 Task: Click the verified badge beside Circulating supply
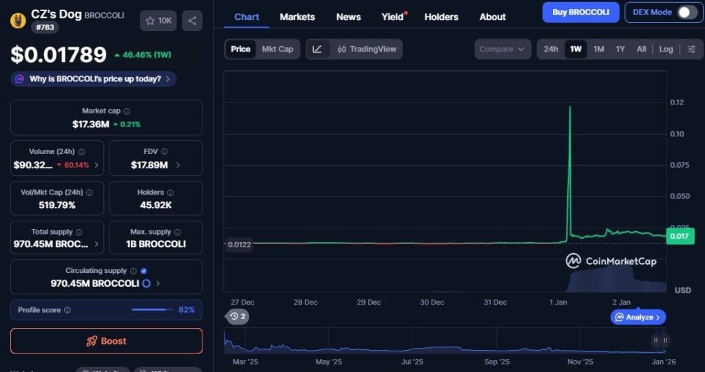[x=143, y=271]
